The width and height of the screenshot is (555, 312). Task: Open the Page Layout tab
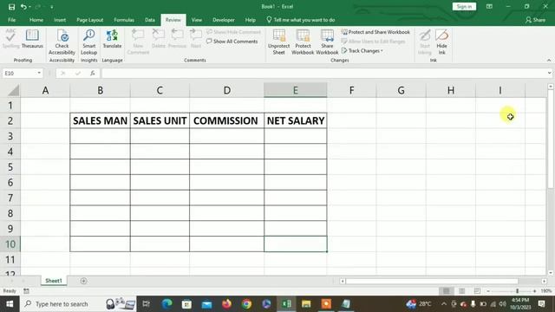point(90,20)
